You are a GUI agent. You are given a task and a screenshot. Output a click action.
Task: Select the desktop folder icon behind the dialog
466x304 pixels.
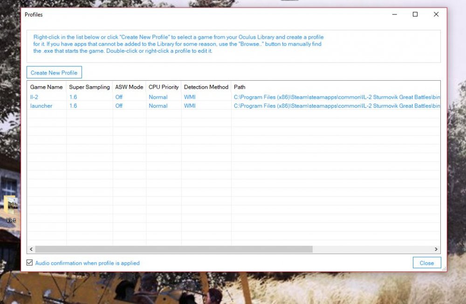click(x=11, y=208)
